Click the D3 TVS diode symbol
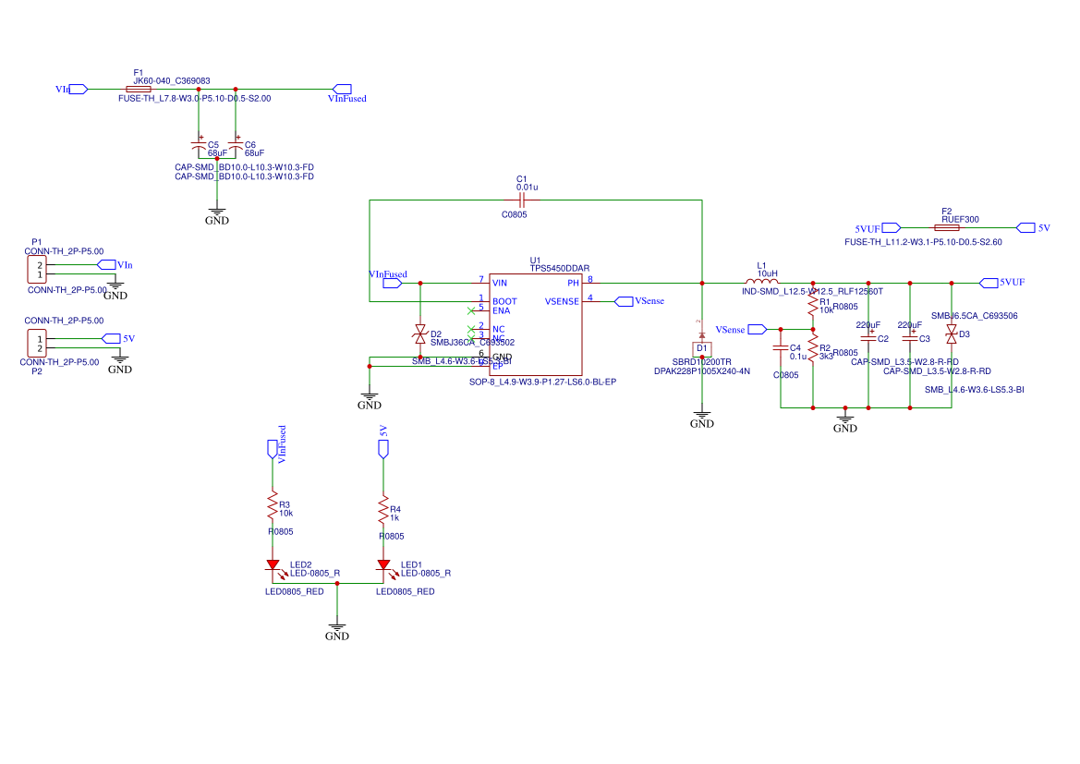Image resolution: width=1080 pixels, height=764 pixels. click(952, 334)
